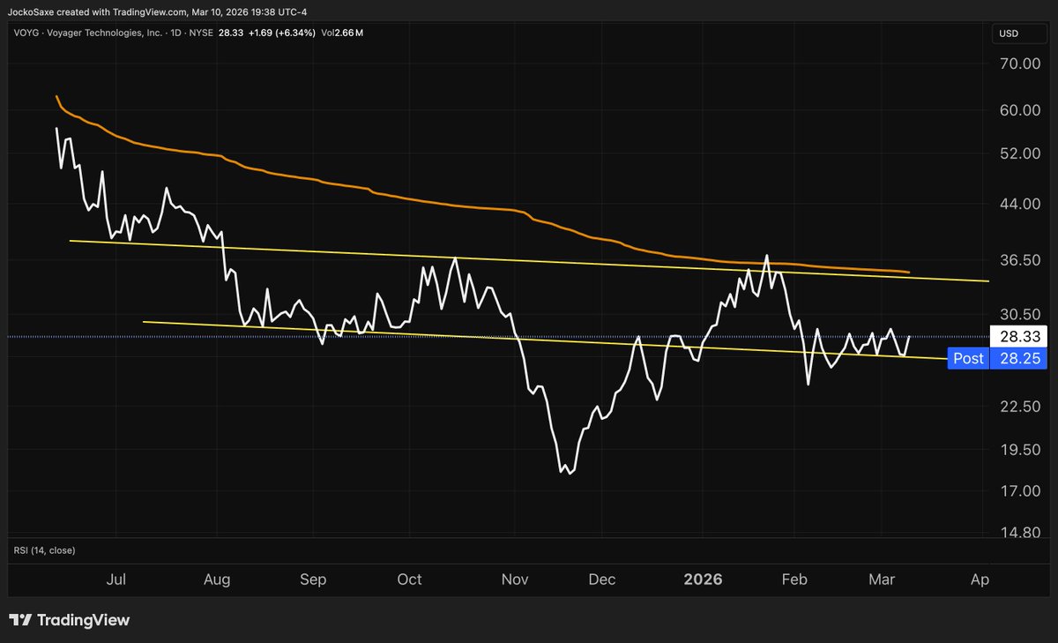Click the Oct label on time axis
Screen dimensions: 1058x643
coord(409,579)
